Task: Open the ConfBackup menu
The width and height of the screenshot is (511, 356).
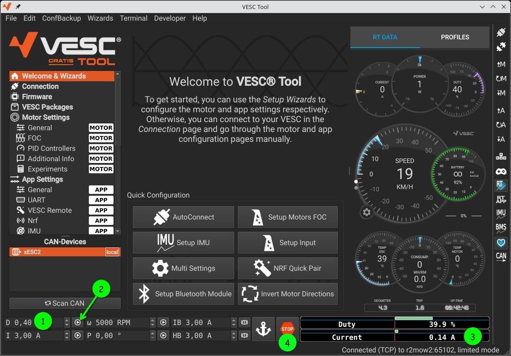Action: 61,18
